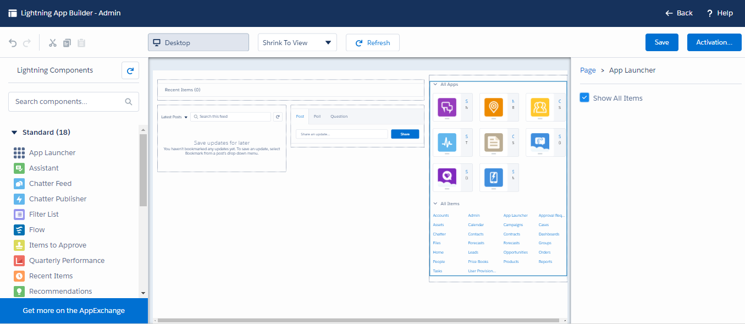Click the Quarterly Performance component icon
Viewport: 745px width, 324px height.
19,261
